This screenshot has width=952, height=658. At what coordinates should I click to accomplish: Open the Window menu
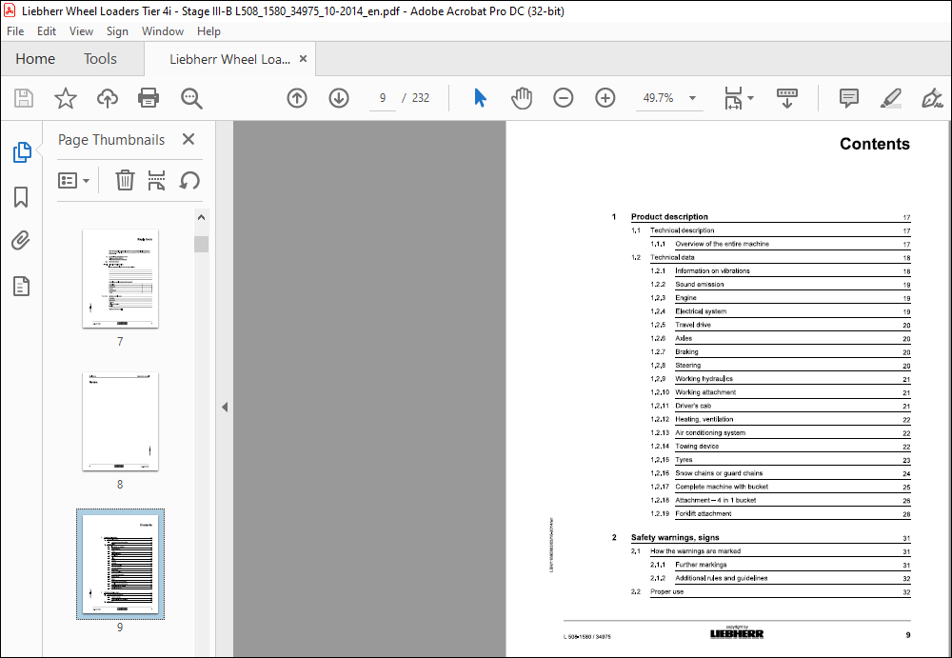(x=163, y=31)
